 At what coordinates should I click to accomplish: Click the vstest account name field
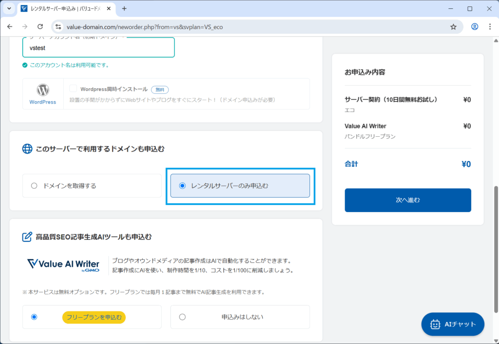coord(98,48)
